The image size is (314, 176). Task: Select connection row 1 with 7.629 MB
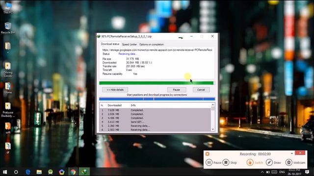click(x=155, y=110)
